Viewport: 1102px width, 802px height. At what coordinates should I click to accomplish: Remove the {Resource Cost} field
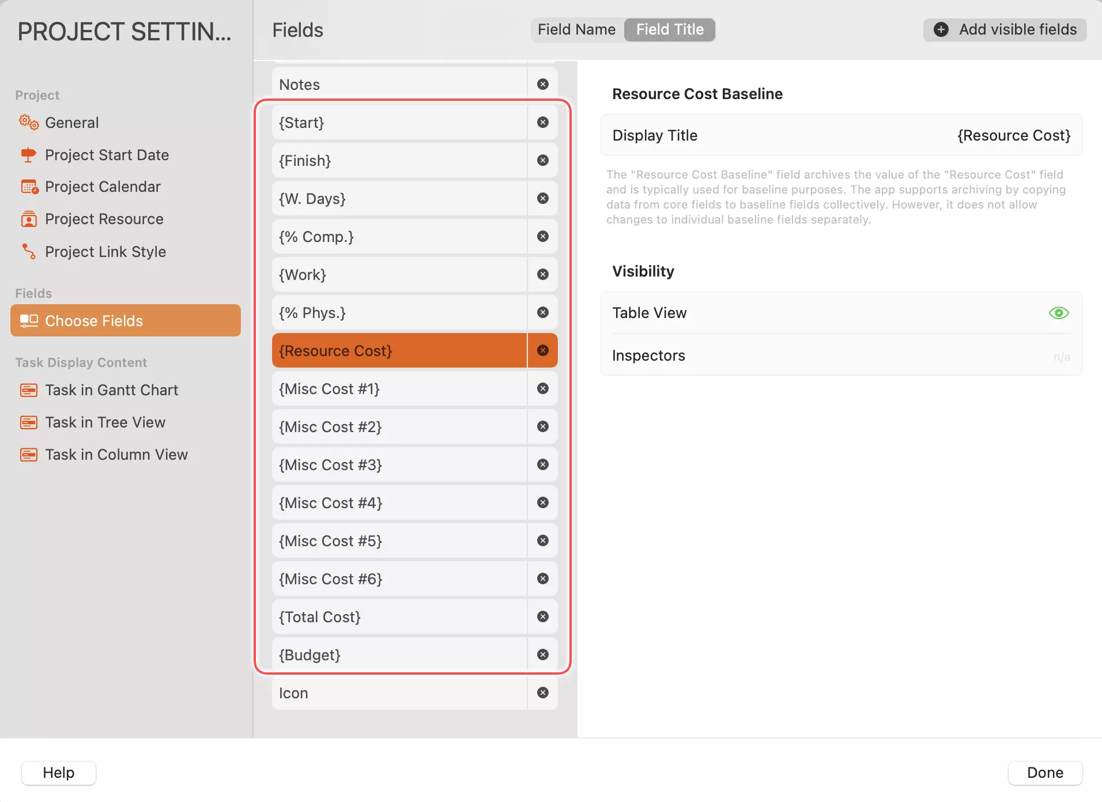(542, 350)
